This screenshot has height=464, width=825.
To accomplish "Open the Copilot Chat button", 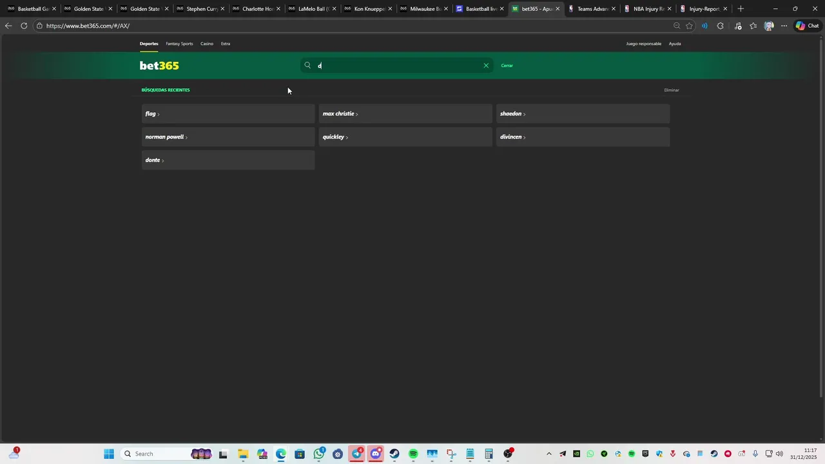I will [807, 26].
